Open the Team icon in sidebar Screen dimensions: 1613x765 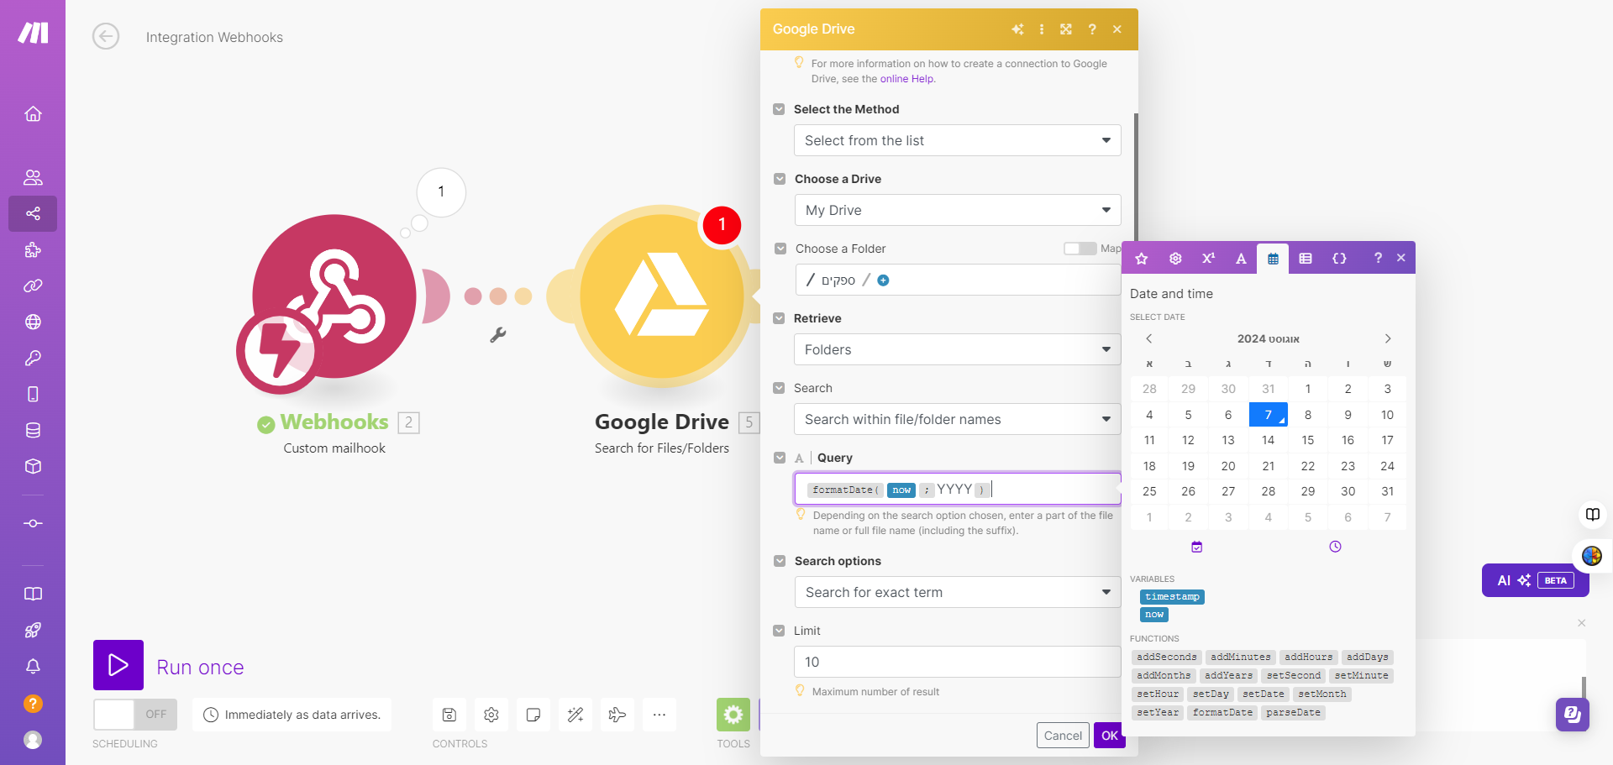tap(33, 177)
